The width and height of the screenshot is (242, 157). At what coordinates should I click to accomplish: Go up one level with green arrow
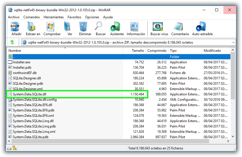(12, 42)
